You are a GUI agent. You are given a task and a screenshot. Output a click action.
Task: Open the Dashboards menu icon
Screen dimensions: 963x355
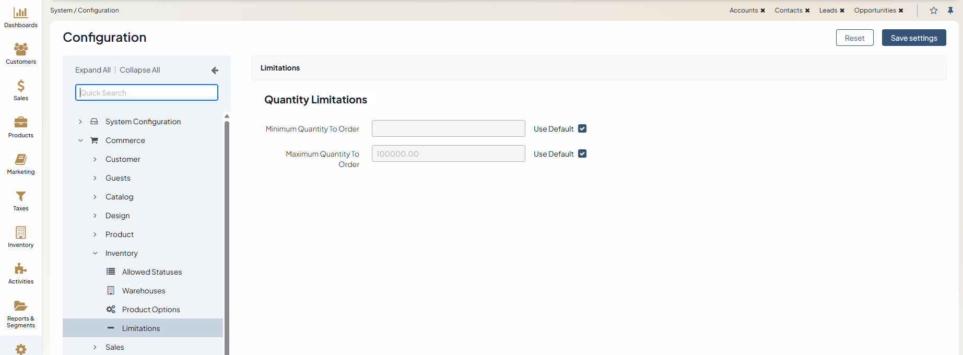pyautogui.click(x=21, y=13)
